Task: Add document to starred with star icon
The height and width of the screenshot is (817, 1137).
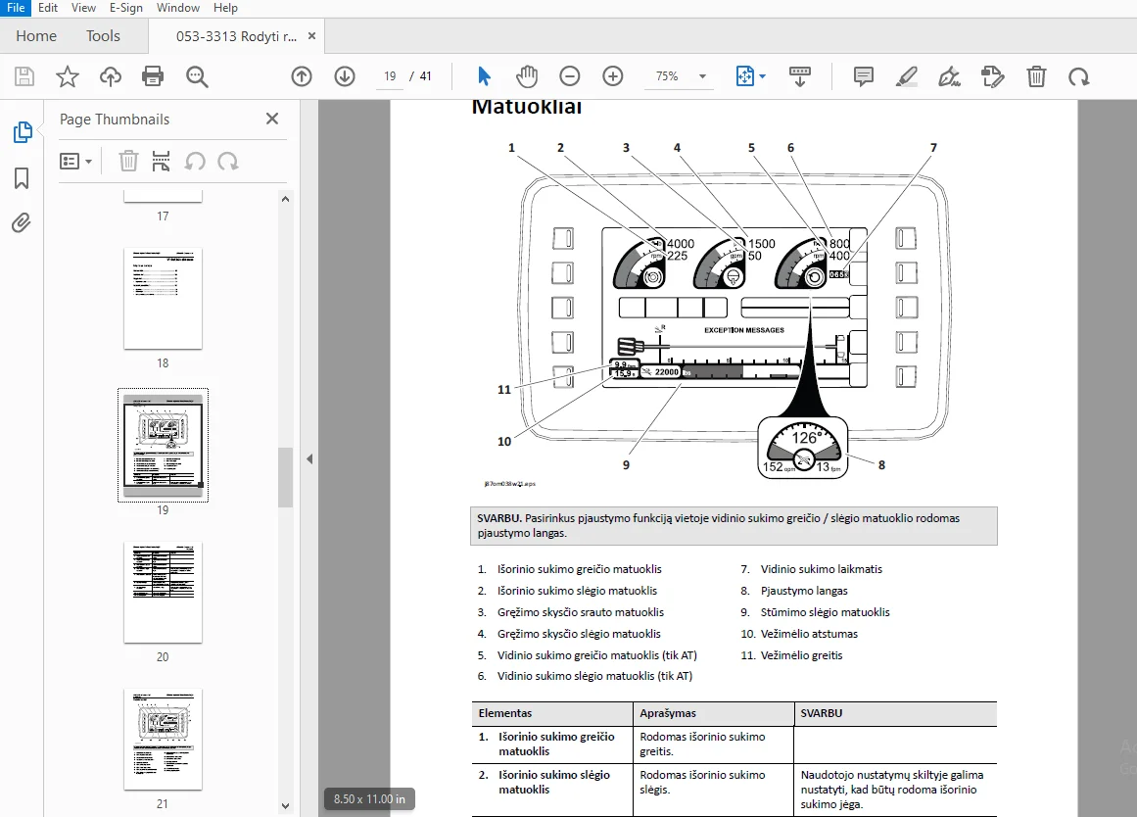Action: pyautogui.click(x=68, y=76)
